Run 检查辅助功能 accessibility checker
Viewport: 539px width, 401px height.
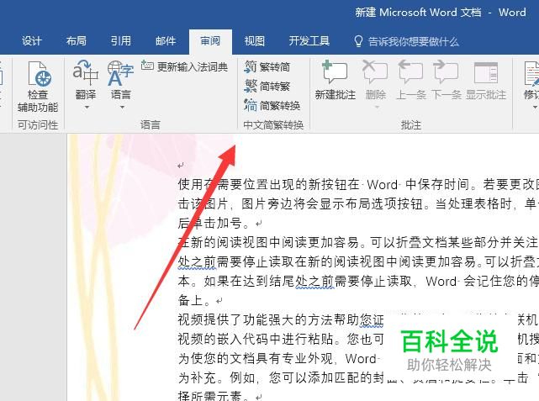pyautogui.click(x=38, y=86)
